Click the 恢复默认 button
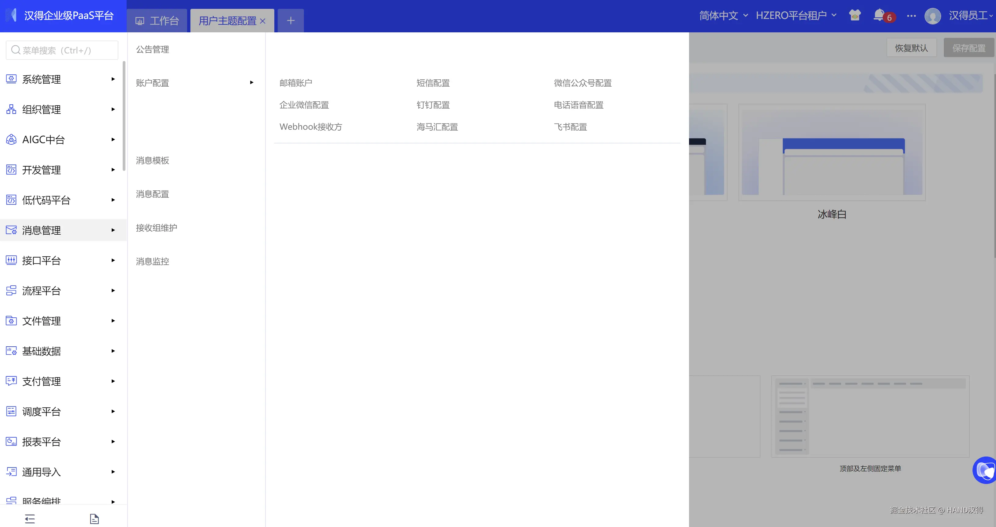996x527 pixels. (x=911, y=48)
